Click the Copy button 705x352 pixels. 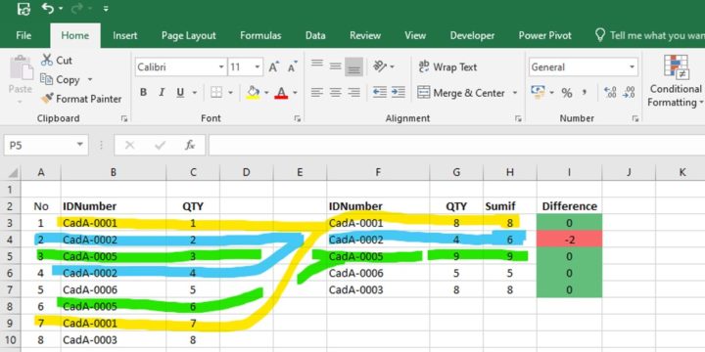click(x=61, y=79)
